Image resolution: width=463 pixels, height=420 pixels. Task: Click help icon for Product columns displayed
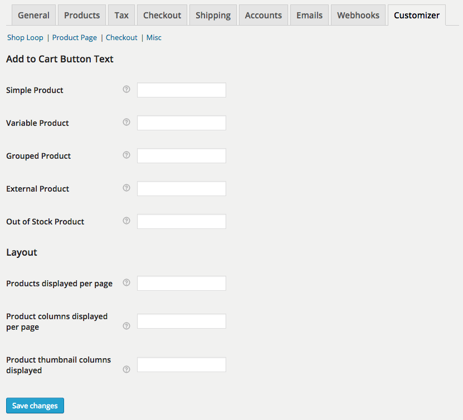coord(126,326)
